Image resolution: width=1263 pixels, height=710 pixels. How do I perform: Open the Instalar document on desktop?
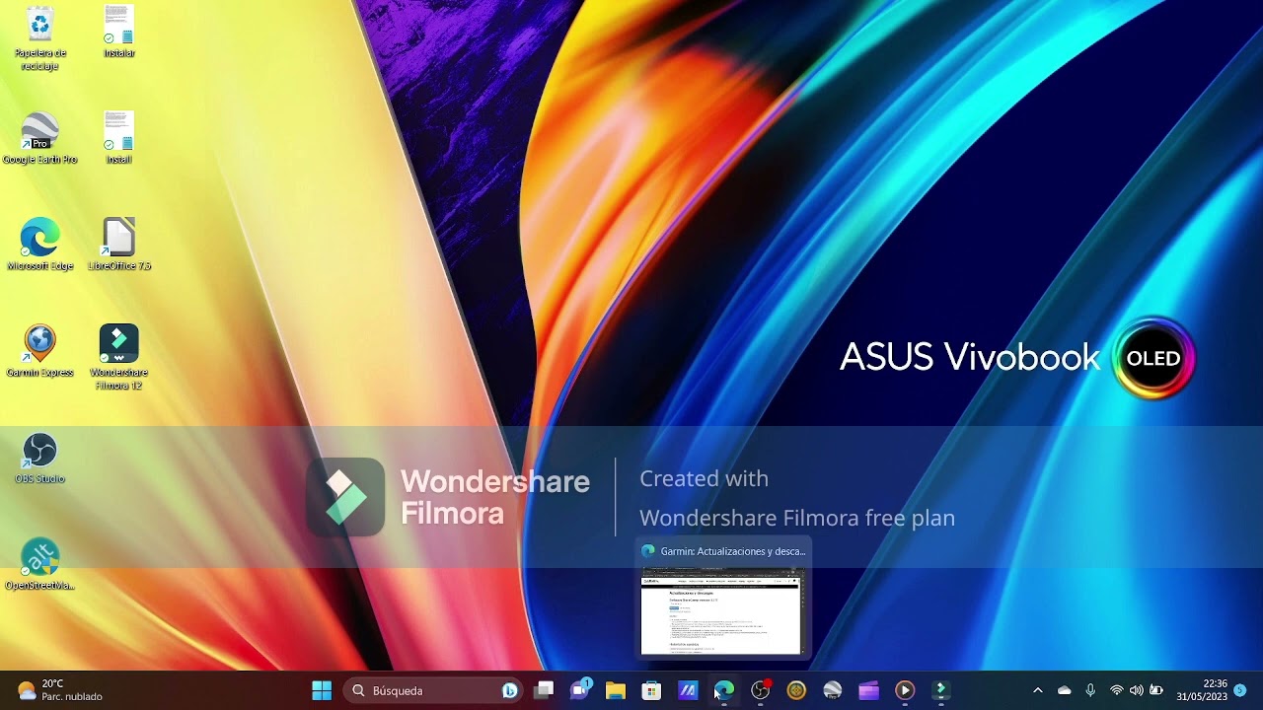[x=118, y=32]
